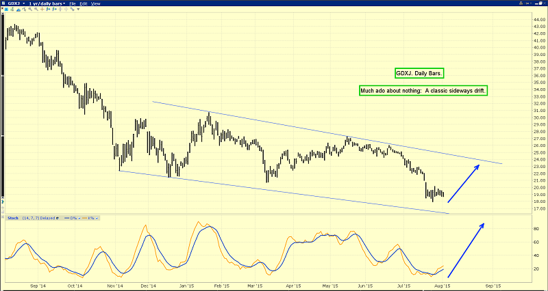This screenshot has width=548, height=291.
Task: Open the View menu
Action: (97, 3)
